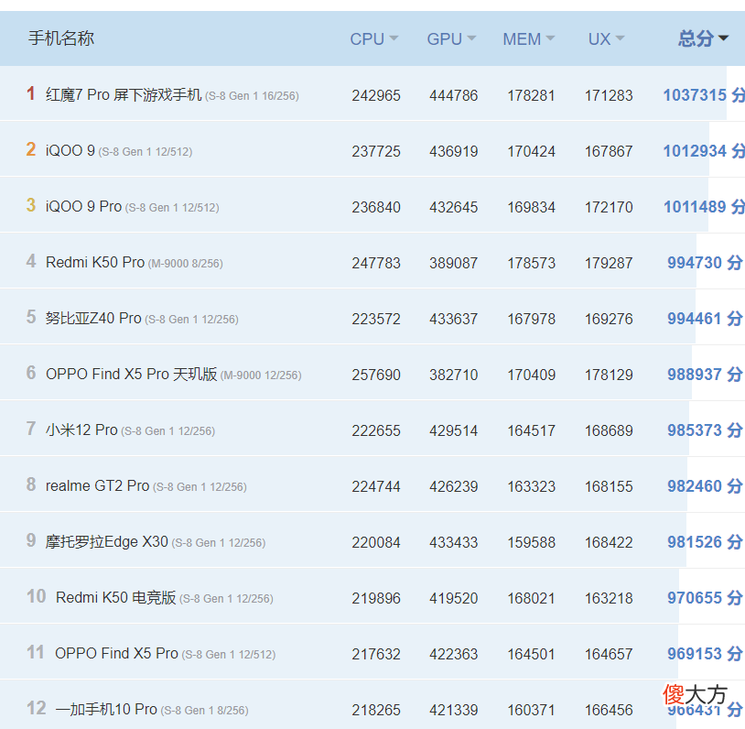Click GPU value 436919

coord(453,152)
